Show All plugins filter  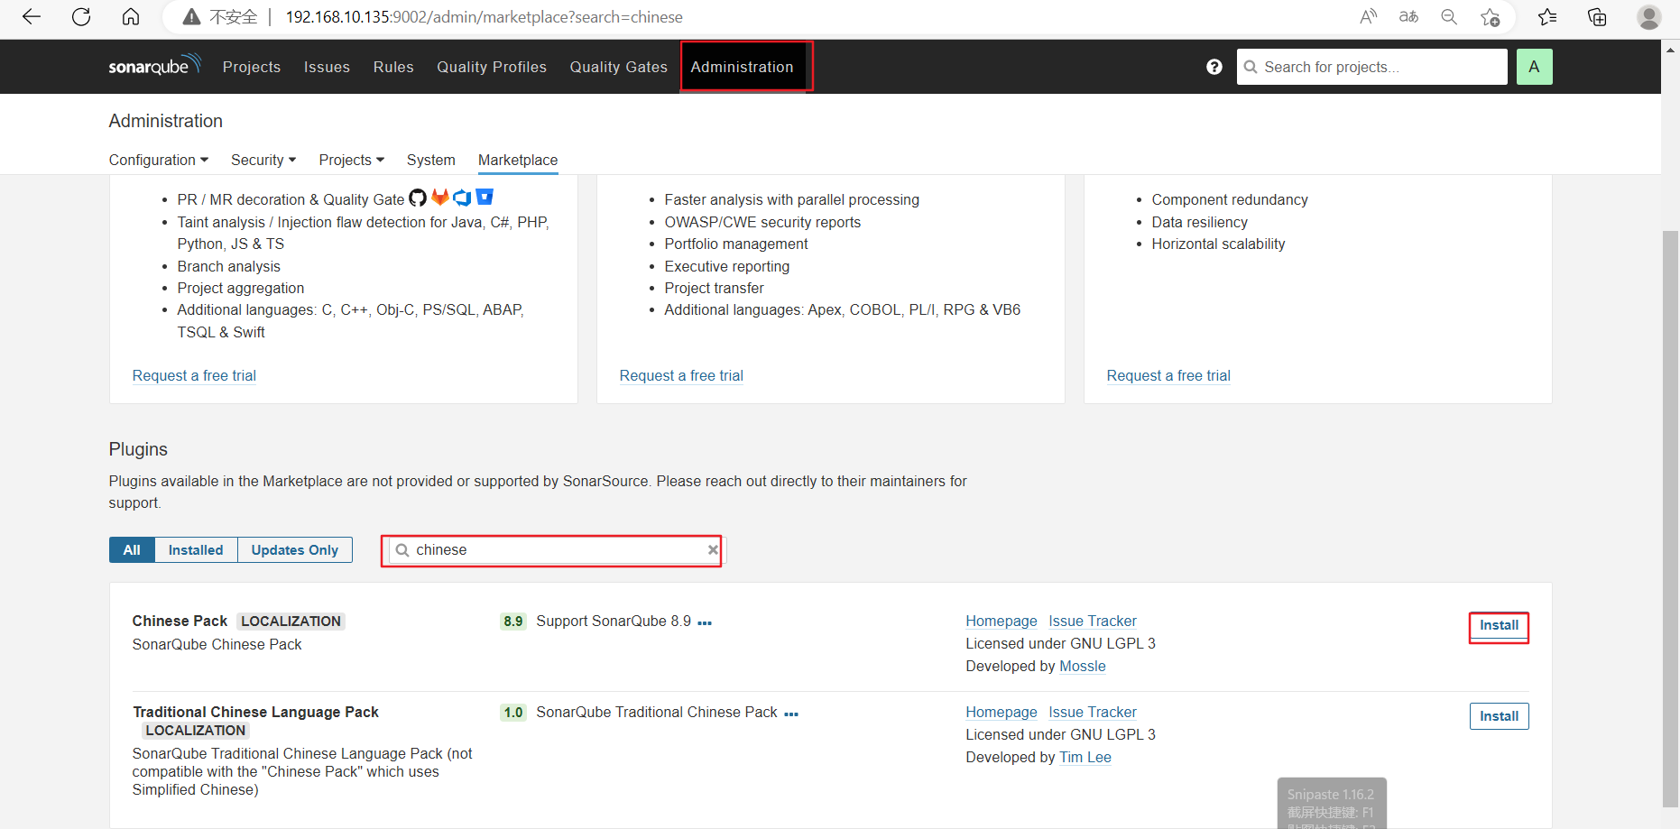(x=132, y=550)
